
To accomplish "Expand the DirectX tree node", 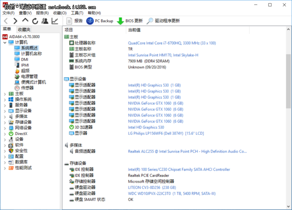I will pos(5,134).
